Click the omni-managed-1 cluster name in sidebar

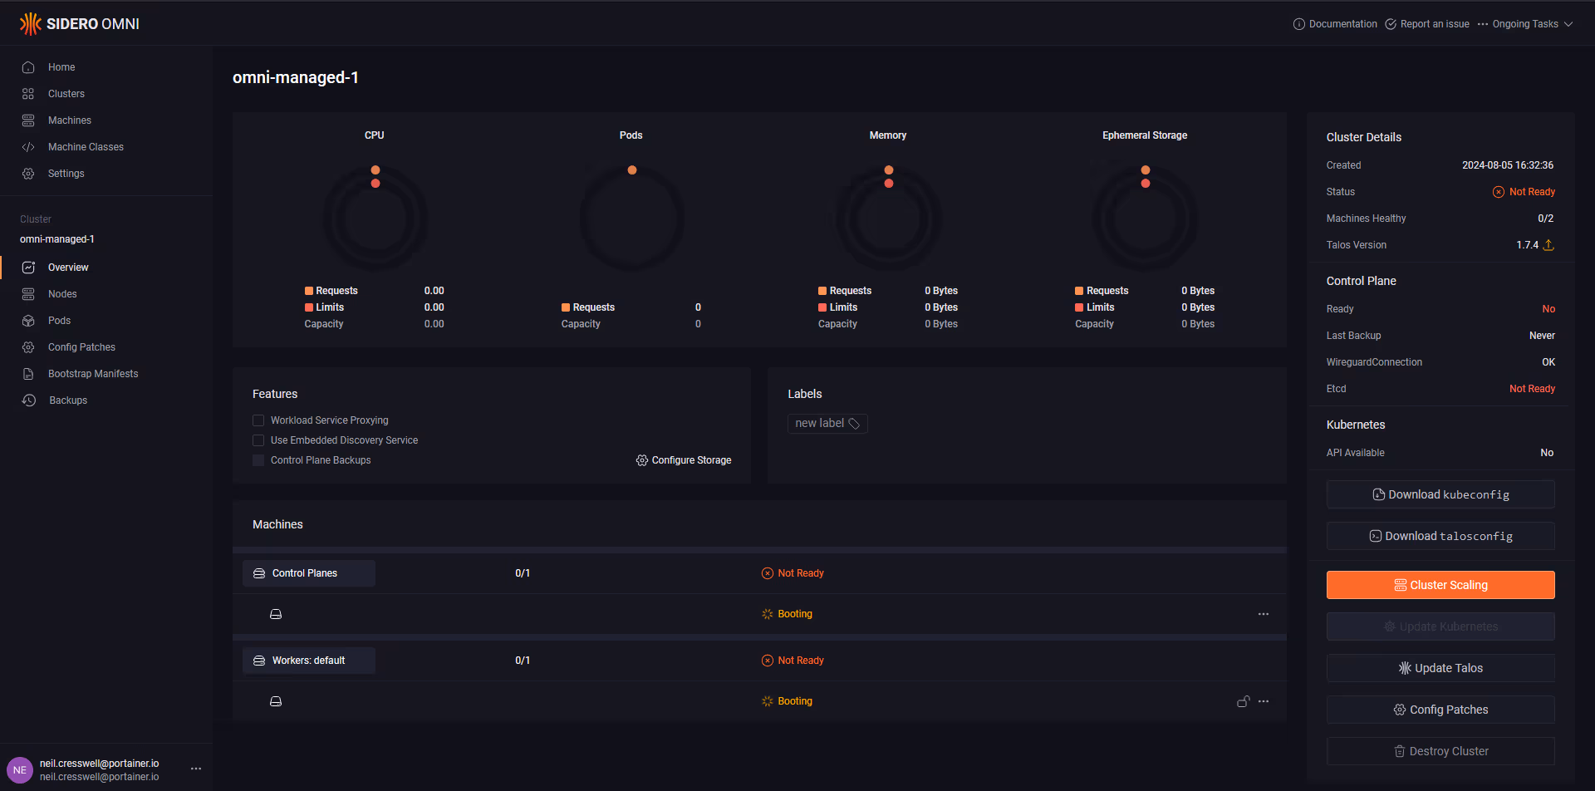[x=57, y=239]
